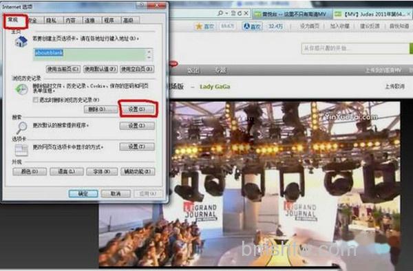413x271 pixels.
Task: Click the browser compatibility view icon
Action: (x=233, y=13)
